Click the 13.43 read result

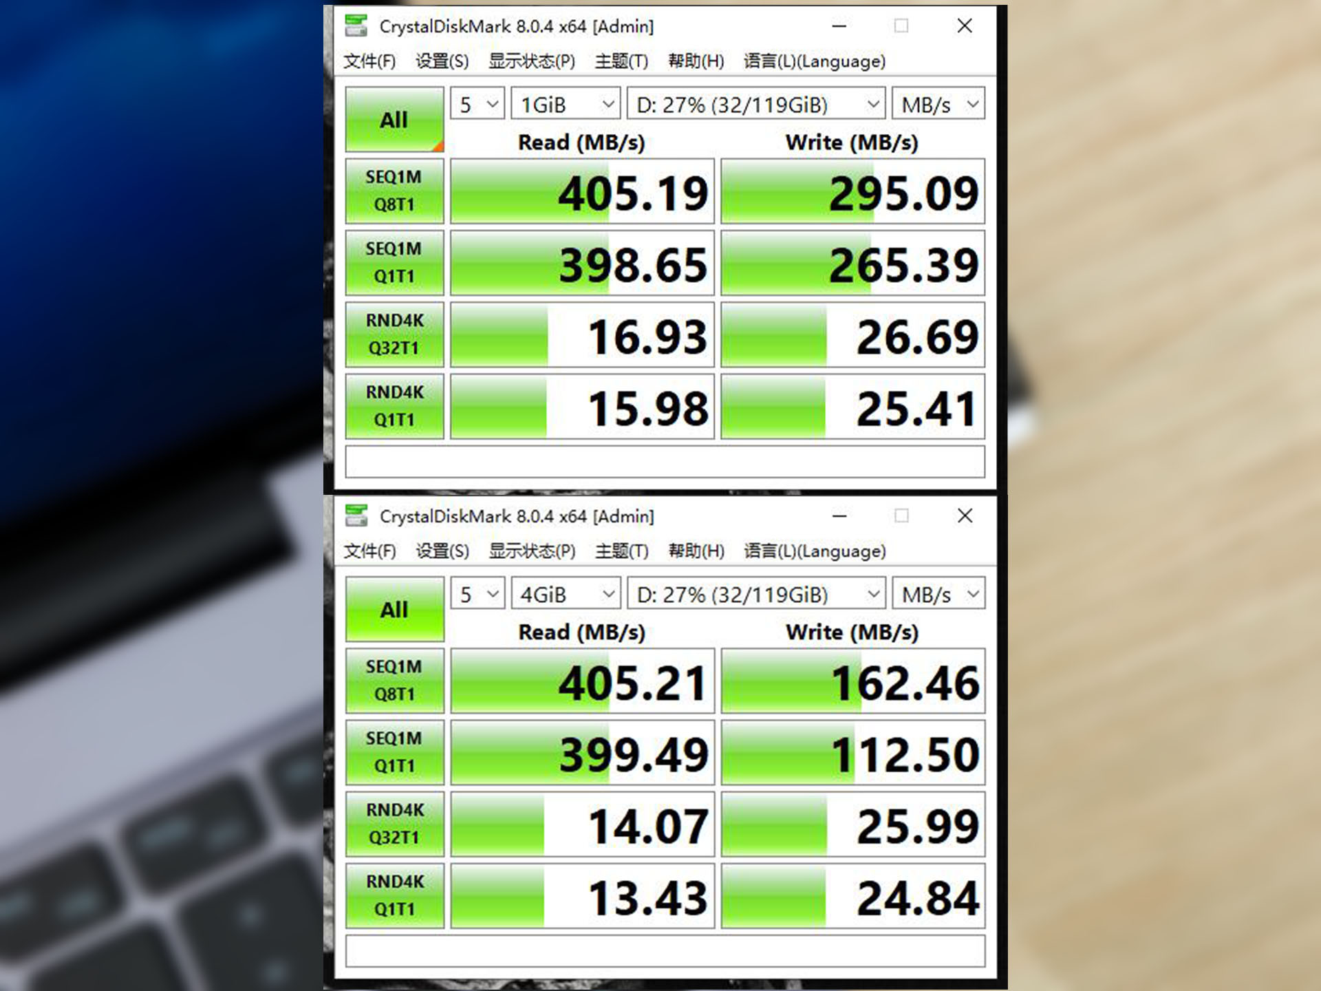click(583, 896)
